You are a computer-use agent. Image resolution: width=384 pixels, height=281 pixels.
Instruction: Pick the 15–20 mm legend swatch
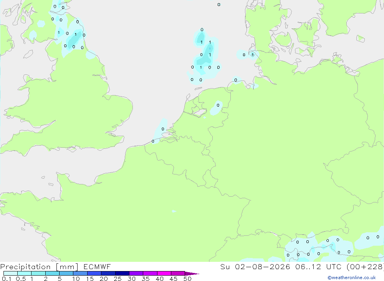pyautogui.click(x=94, y=273)
